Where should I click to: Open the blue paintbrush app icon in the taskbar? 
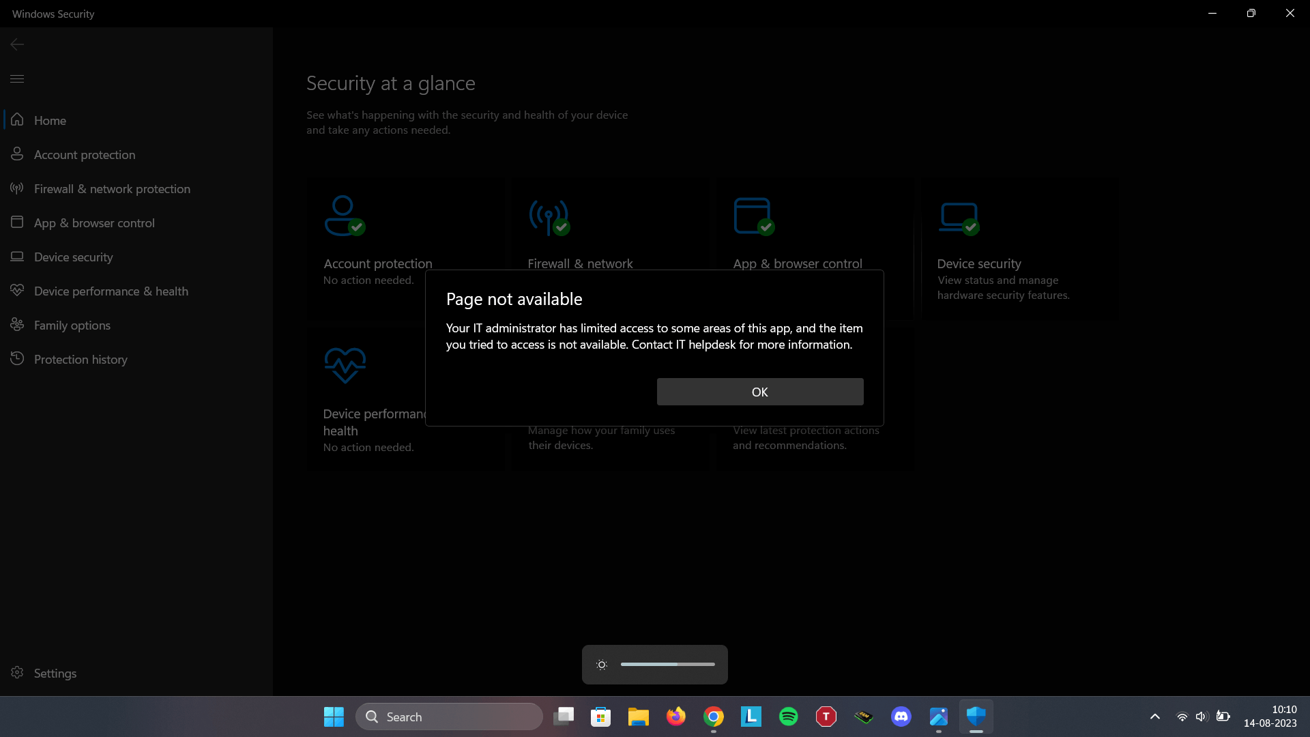point(939,717)
